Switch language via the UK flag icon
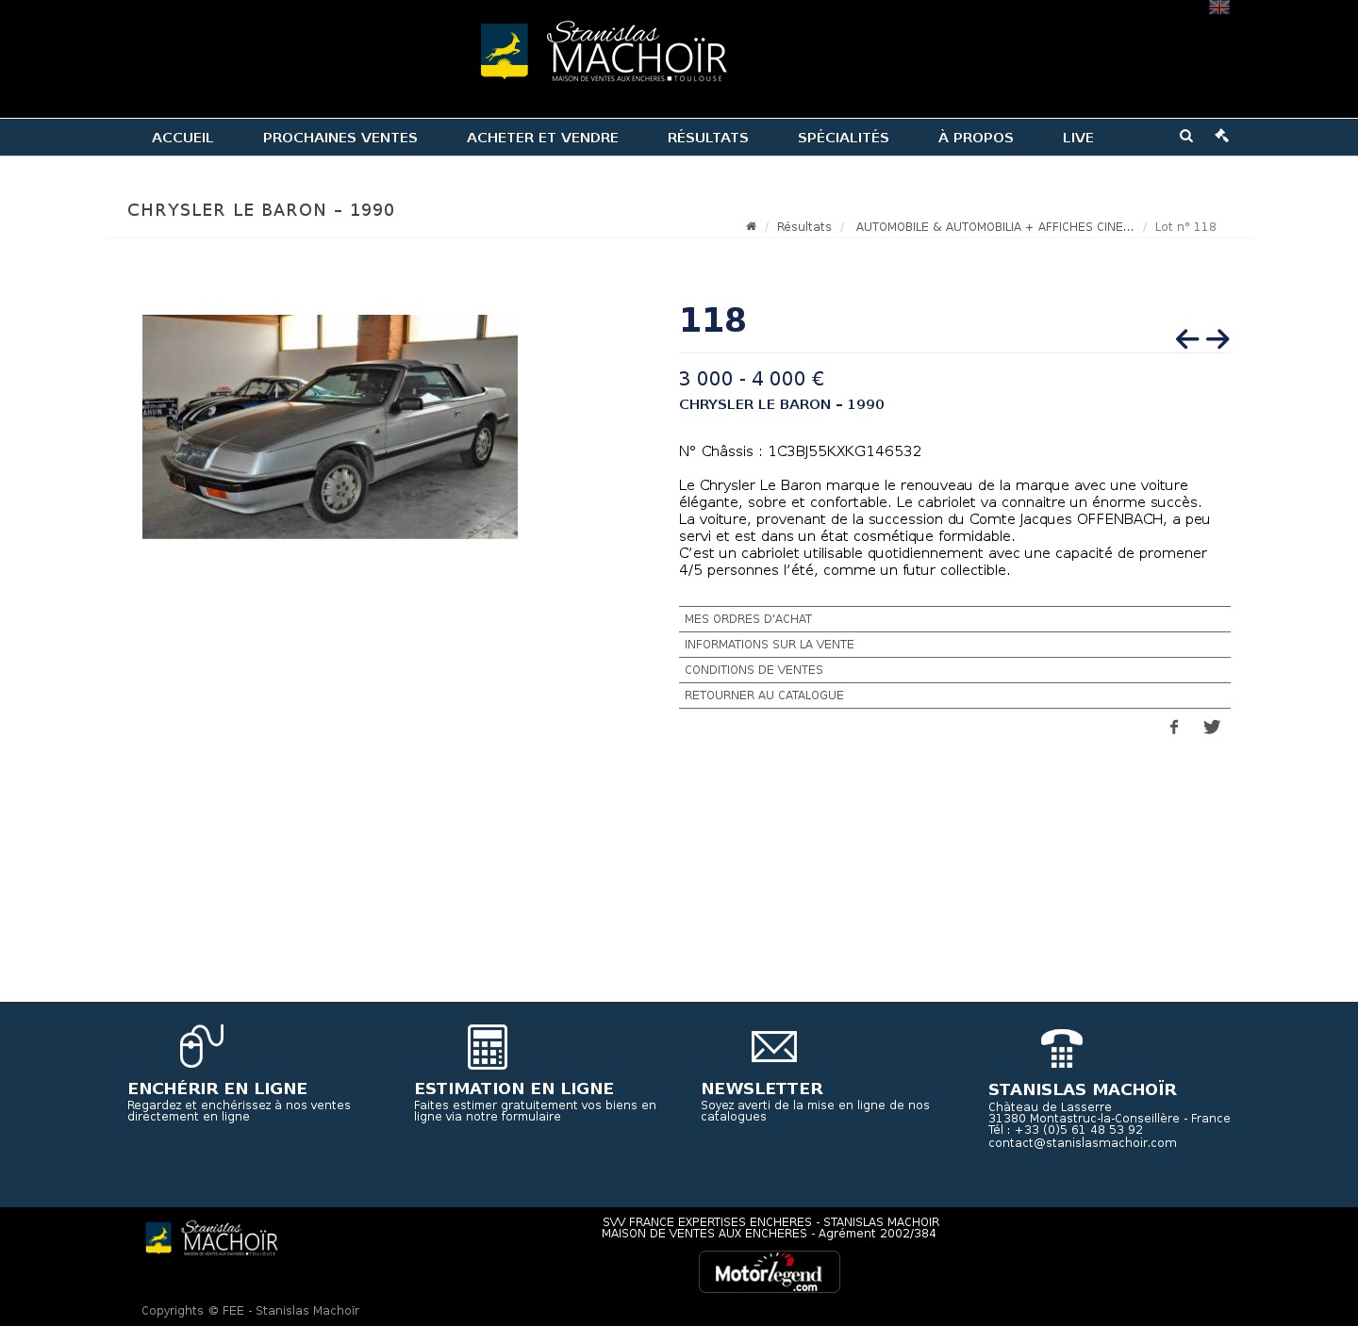Screen dimensions: 1358x1326 click(x=1218, y=8)
